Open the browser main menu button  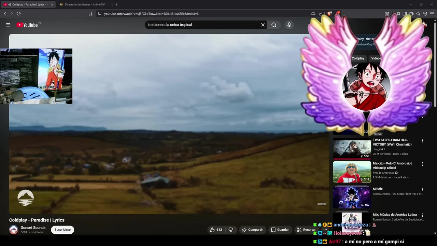[432, 14]
